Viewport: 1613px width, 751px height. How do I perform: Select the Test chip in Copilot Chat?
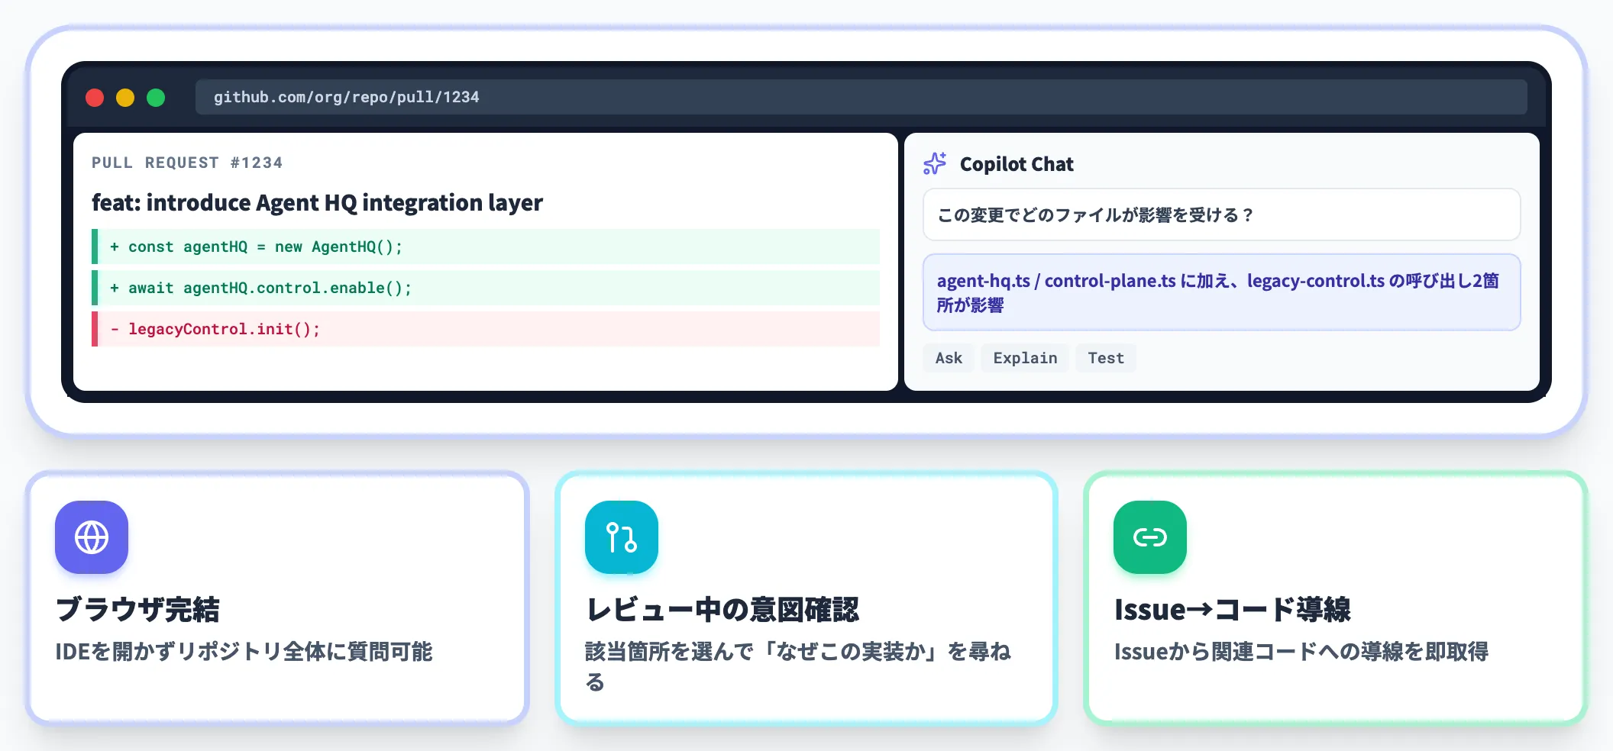[1106, 358]
